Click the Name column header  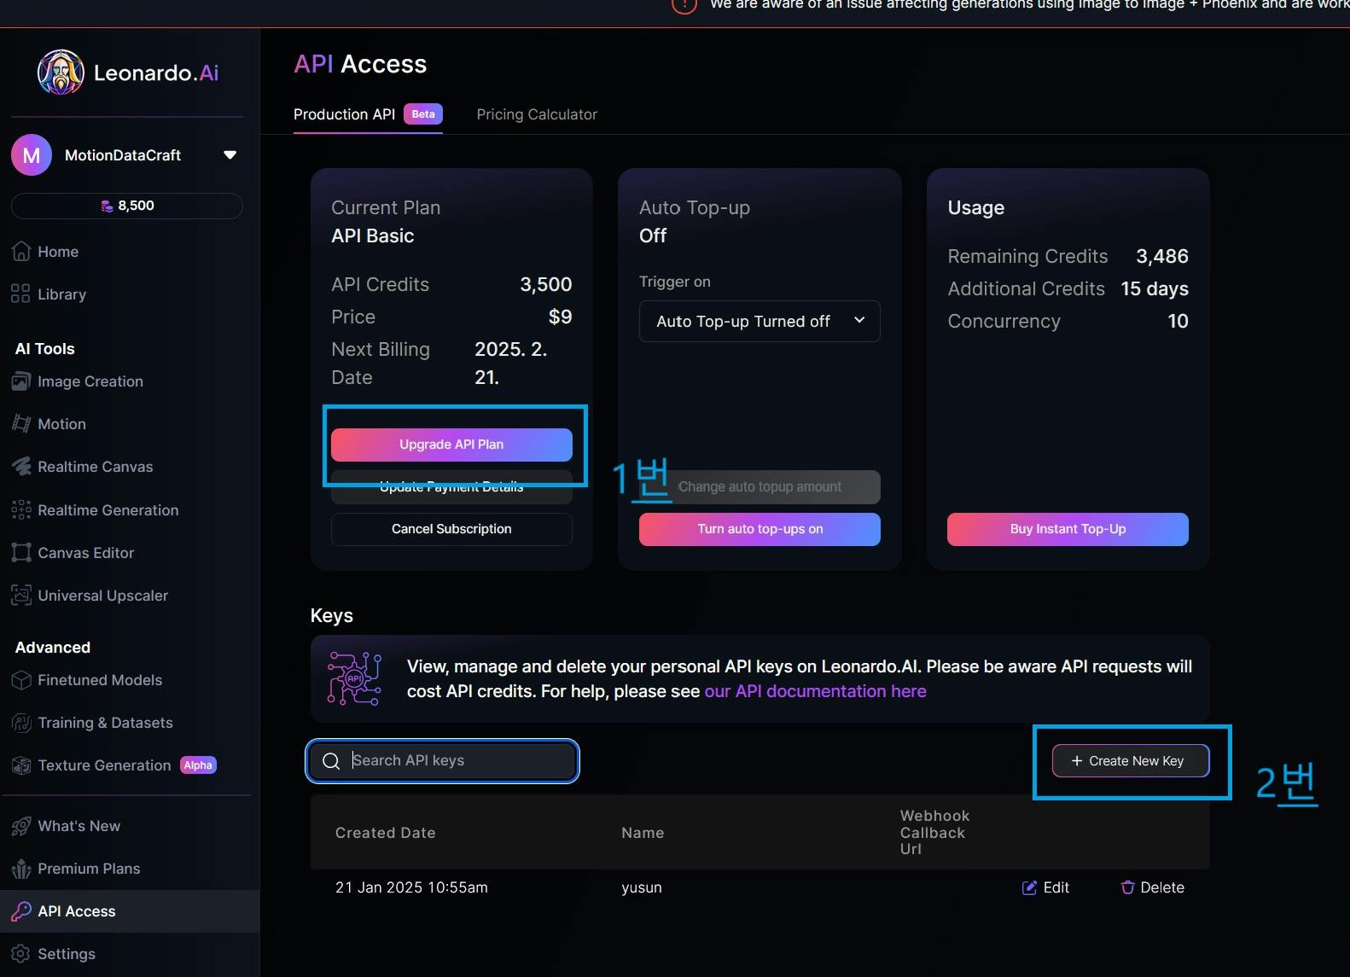(643, 833)
